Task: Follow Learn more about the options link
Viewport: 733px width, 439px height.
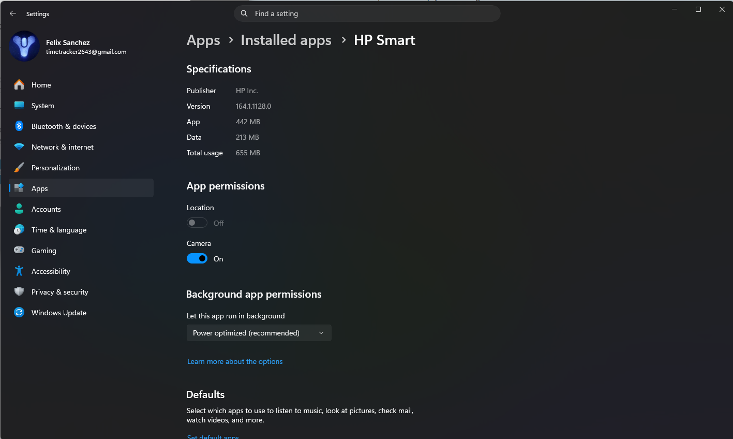Action: point(235,361)
